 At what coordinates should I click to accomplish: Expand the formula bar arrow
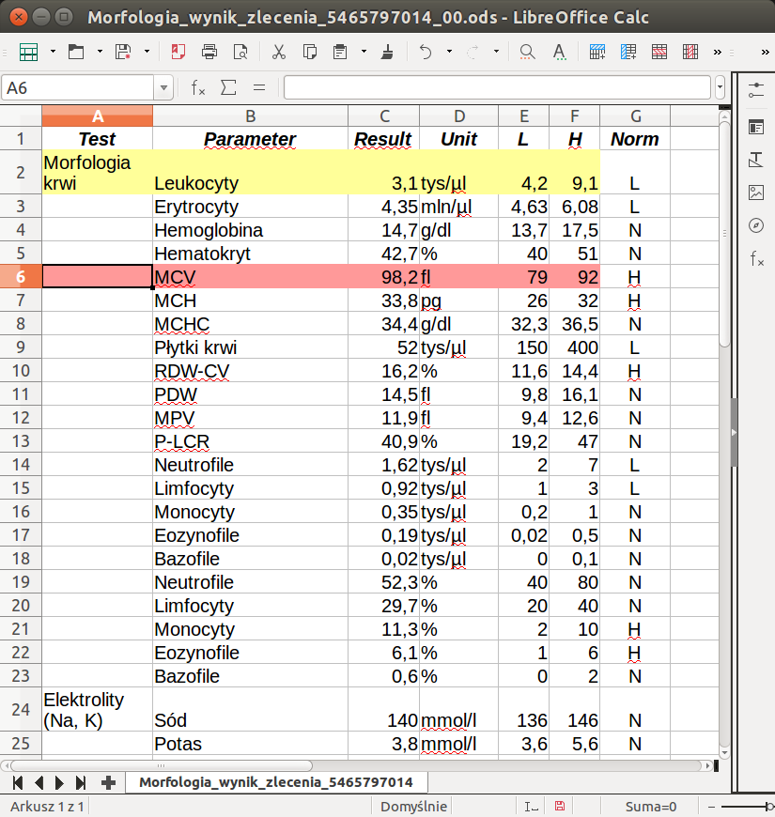tap(720, 87)
